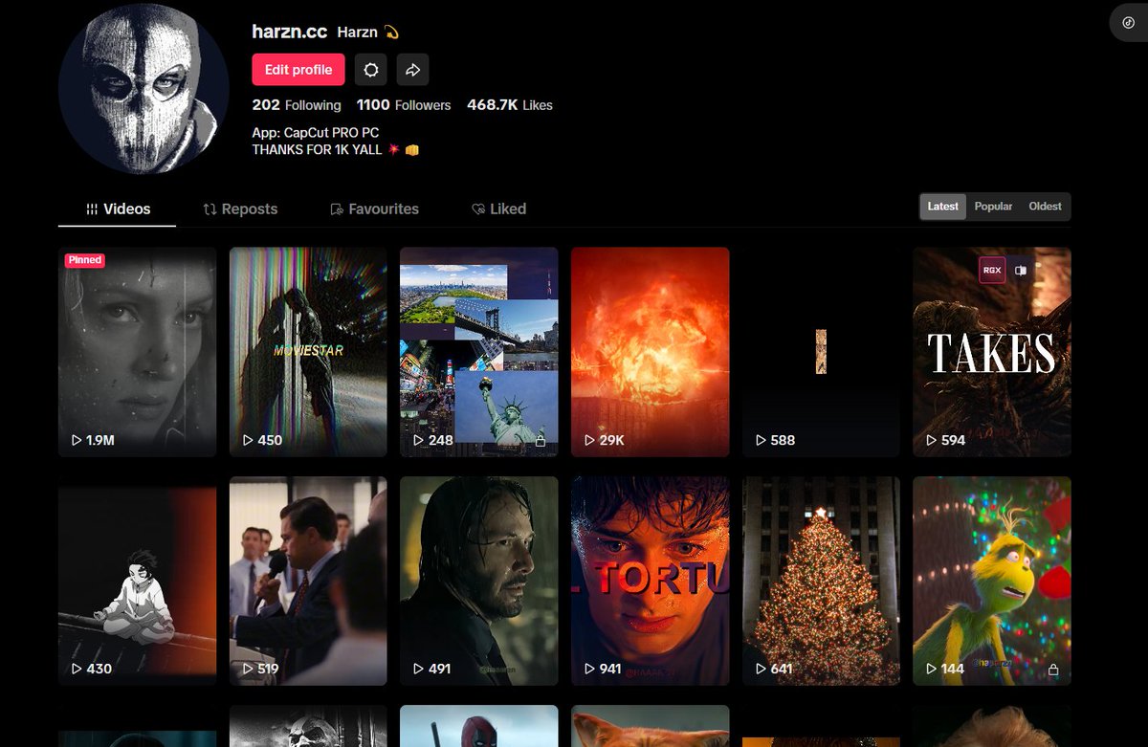This screenshot has height=747, width=1148.
Task: Open the Favourites tab
Action: (x=374, y=209)
